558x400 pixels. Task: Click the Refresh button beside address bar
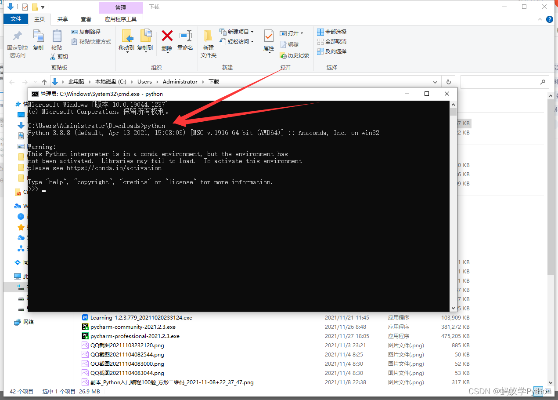(x=448, y=82)
